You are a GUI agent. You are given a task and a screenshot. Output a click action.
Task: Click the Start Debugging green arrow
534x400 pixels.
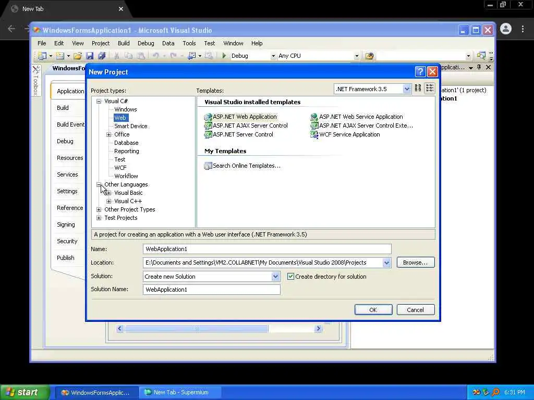point(224,55)
